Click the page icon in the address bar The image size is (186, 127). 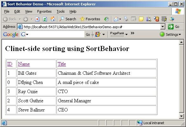point(20,27)
